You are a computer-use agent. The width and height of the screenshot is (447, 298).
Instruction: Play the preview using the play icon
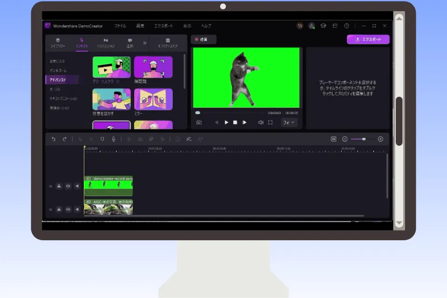226,122
